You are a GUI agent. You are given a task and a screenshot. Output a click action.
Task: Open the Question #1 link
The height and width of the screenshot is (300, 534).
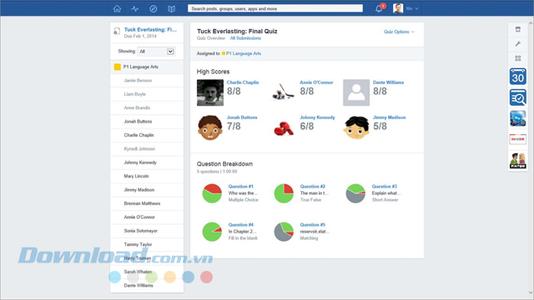click(x=241, y=187)
